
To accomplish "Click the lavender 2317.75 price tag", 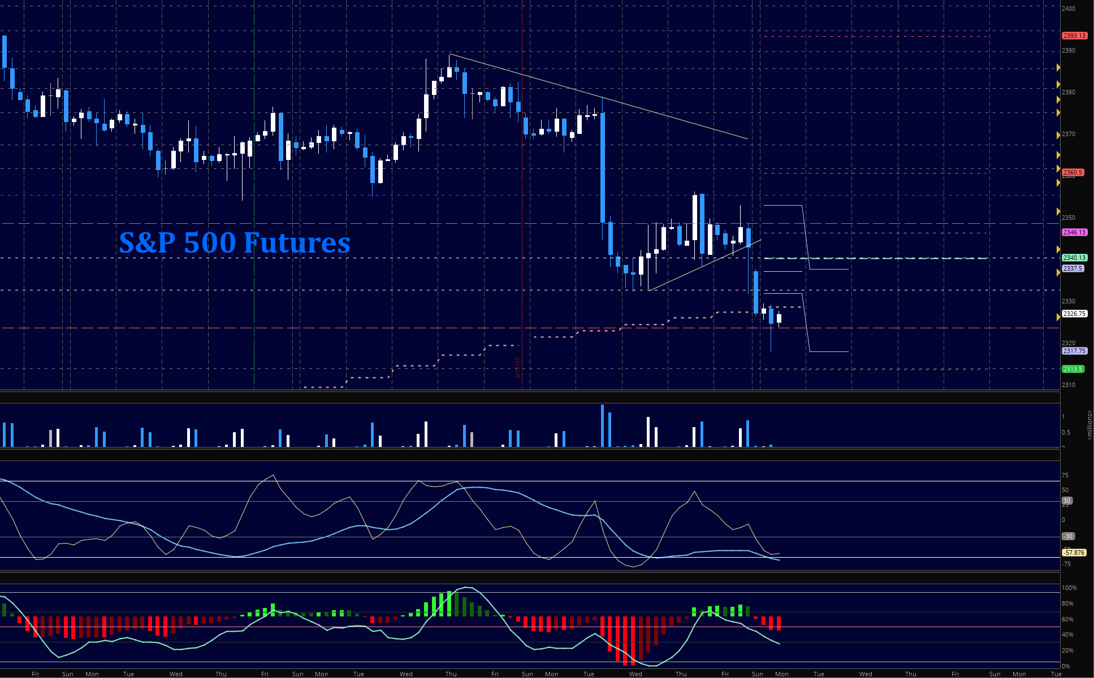I will coord(1074,351).
